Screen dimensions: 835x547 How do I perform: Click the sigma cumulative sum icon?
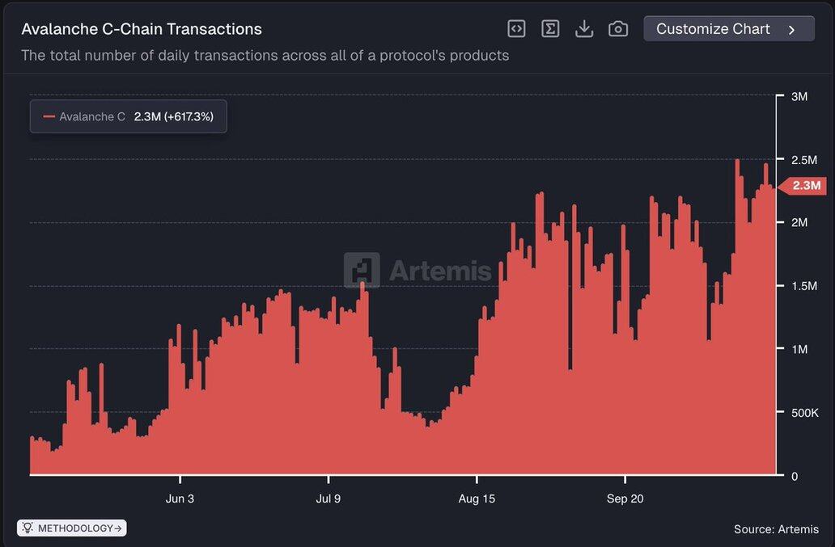(x=550, y=29)
